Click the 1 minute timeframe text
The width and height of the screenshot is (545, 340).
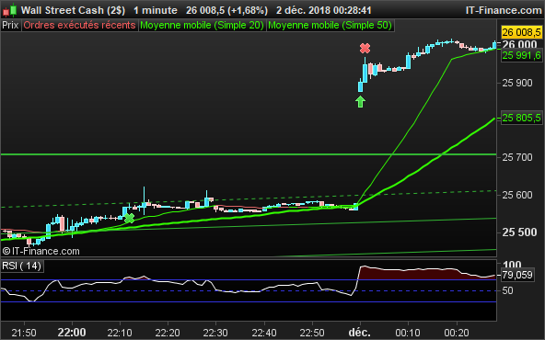click(x=156, y=10)
